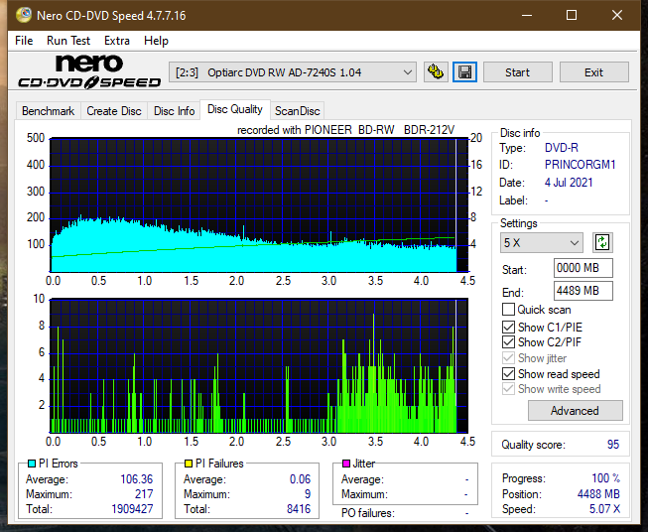This screenshot has height=532, width=648.
Task: Click the Nero CD-DVD Speed logo
Action: (x=89, y=71)
